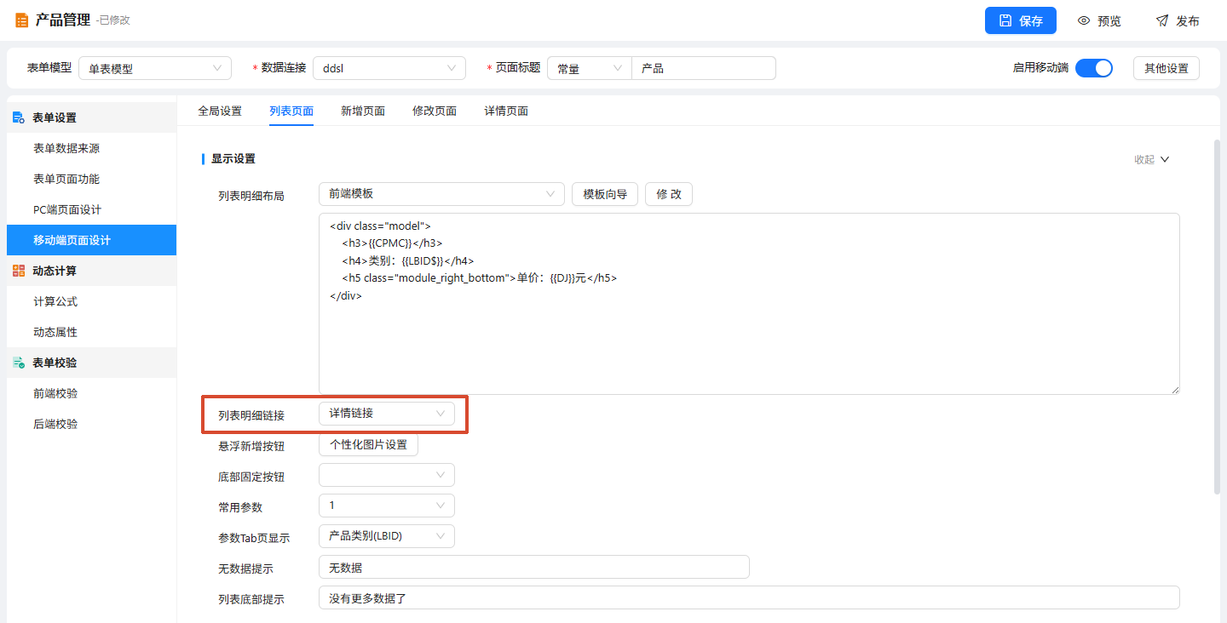Toggle the 启用移动端 switch
Screen dimensions: 1227x623
pyautogui.click(x=1094, y=68)
